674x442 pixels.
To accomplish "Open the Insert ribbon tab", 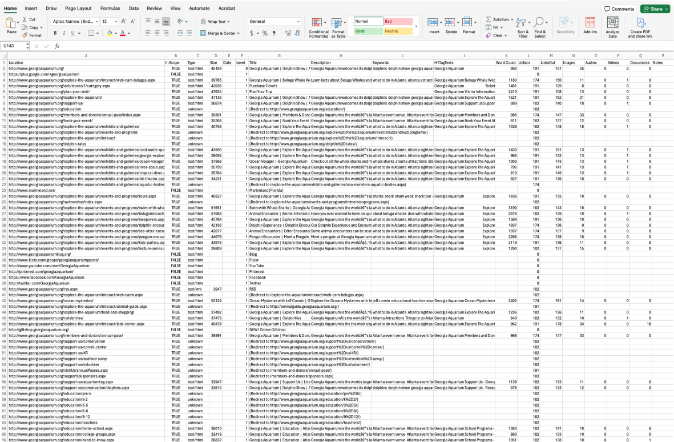I will pos(31,8).
